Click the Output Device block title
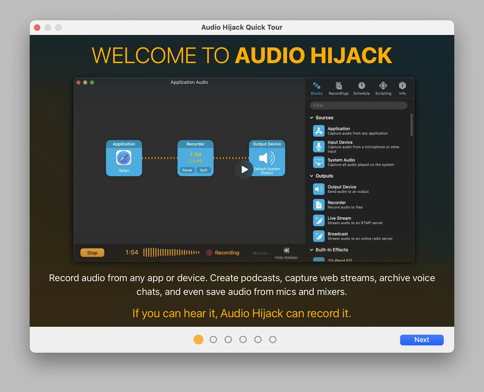 267,144
